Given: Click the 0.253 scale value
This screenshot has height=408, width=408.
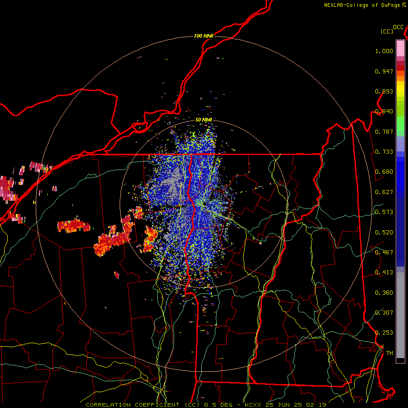Looking at the screenshot, I should pos(384,333).
